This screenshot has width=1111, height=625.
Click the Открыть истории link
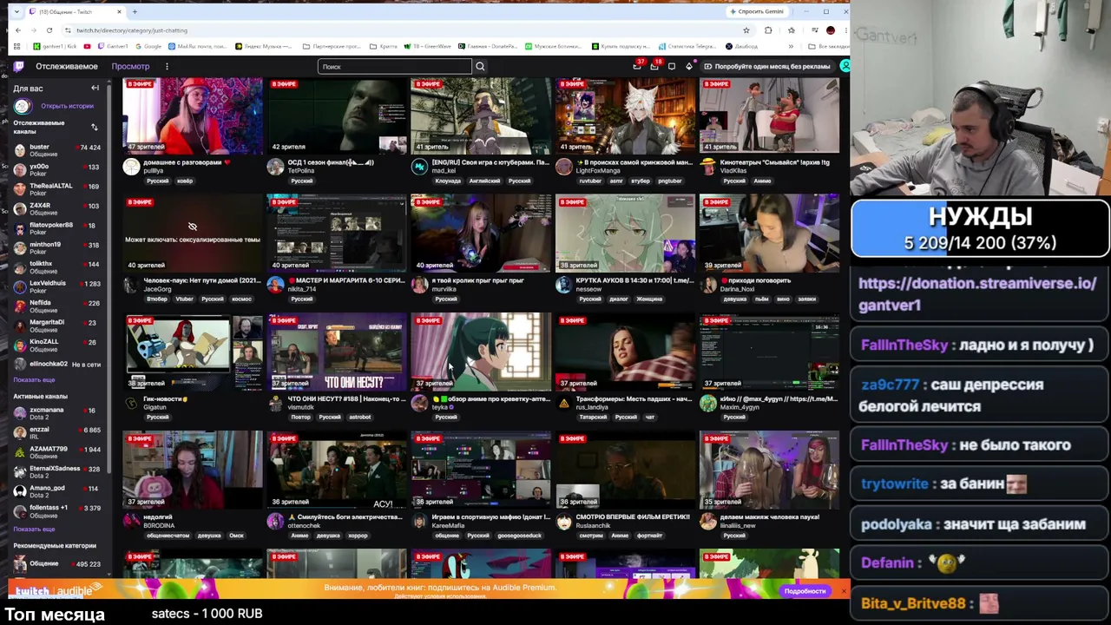pos(67,106)
